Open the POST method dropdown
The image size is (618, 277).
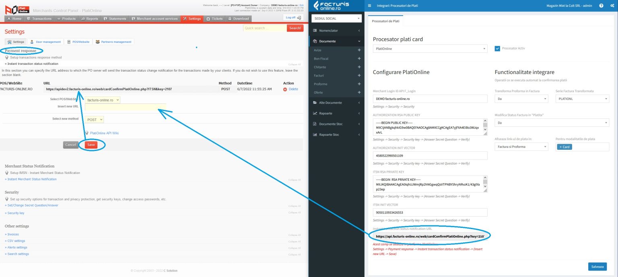point(94,120)
